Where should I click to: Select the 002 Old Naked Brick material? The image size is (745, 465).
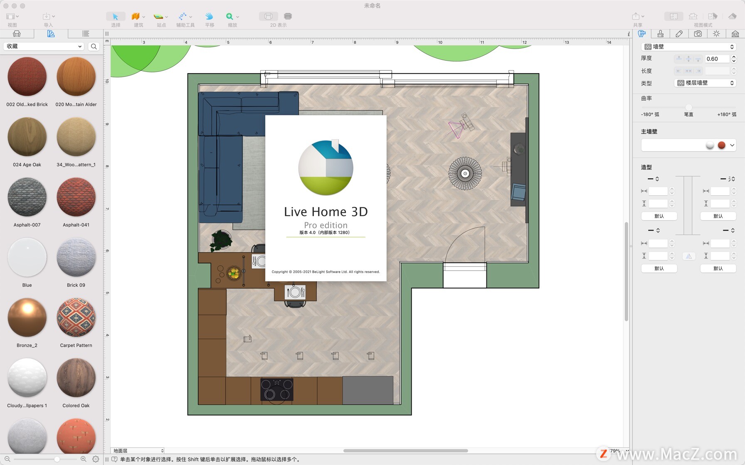(27, 77)
